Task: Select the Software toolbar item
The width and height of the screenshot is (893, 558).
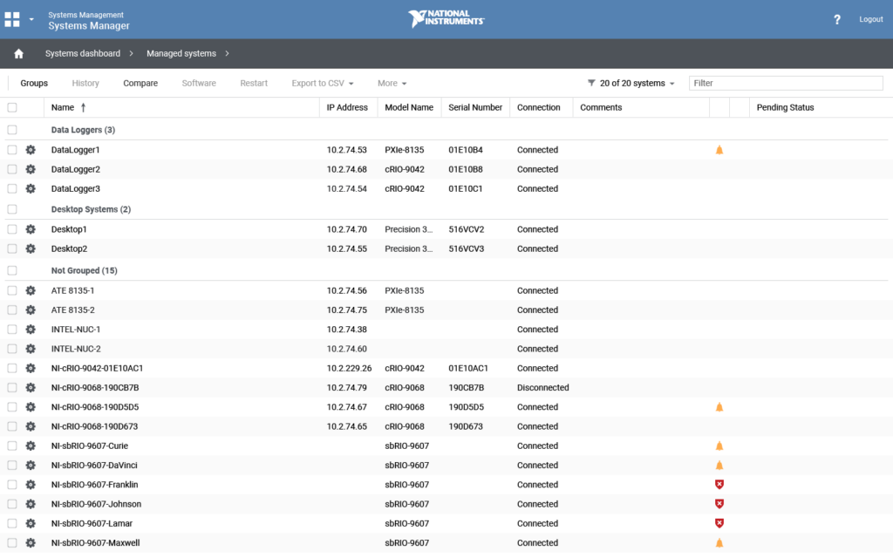Action: pyautogui.click(x=199, y=83)
